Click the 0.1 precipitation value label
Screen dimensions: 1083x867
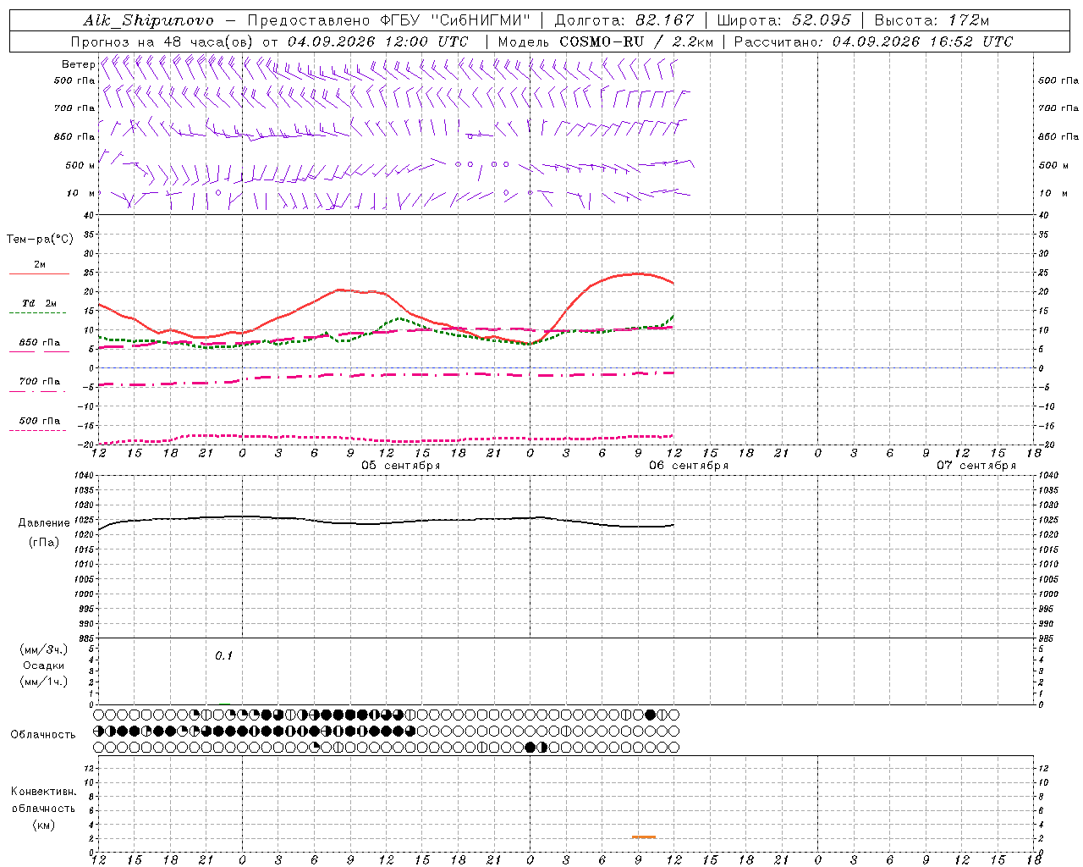(x=223, y=655)
